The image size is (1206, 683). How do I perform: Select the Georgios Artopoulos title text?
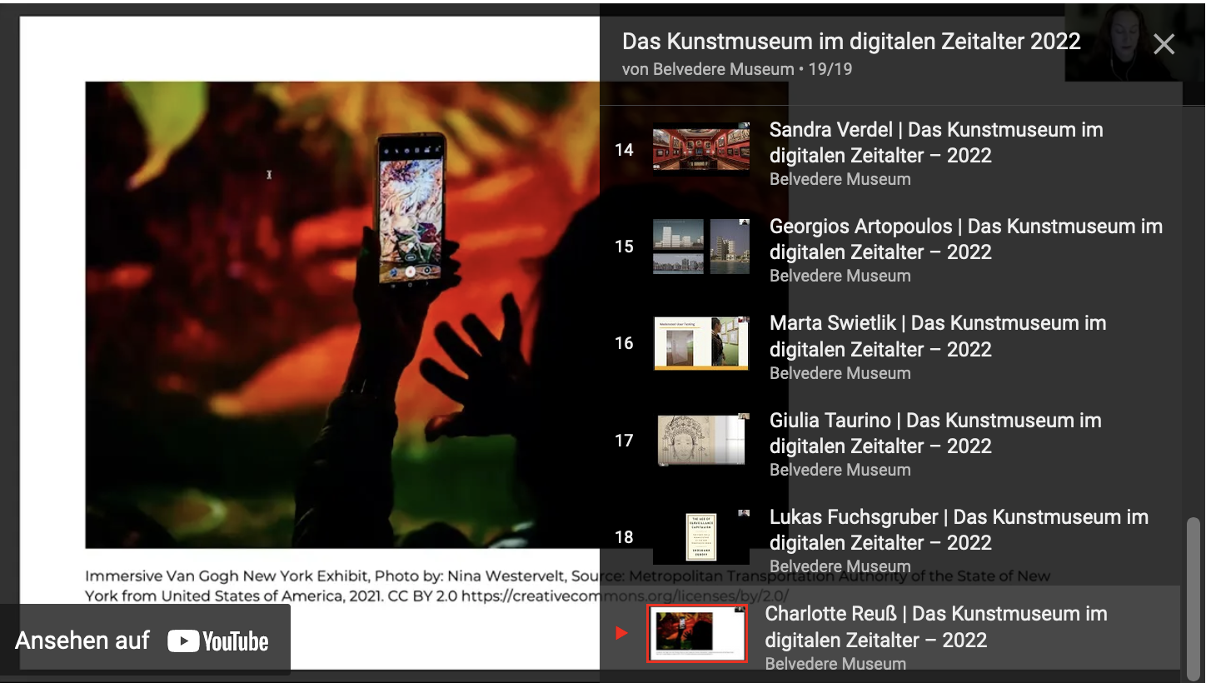(964, 239)
